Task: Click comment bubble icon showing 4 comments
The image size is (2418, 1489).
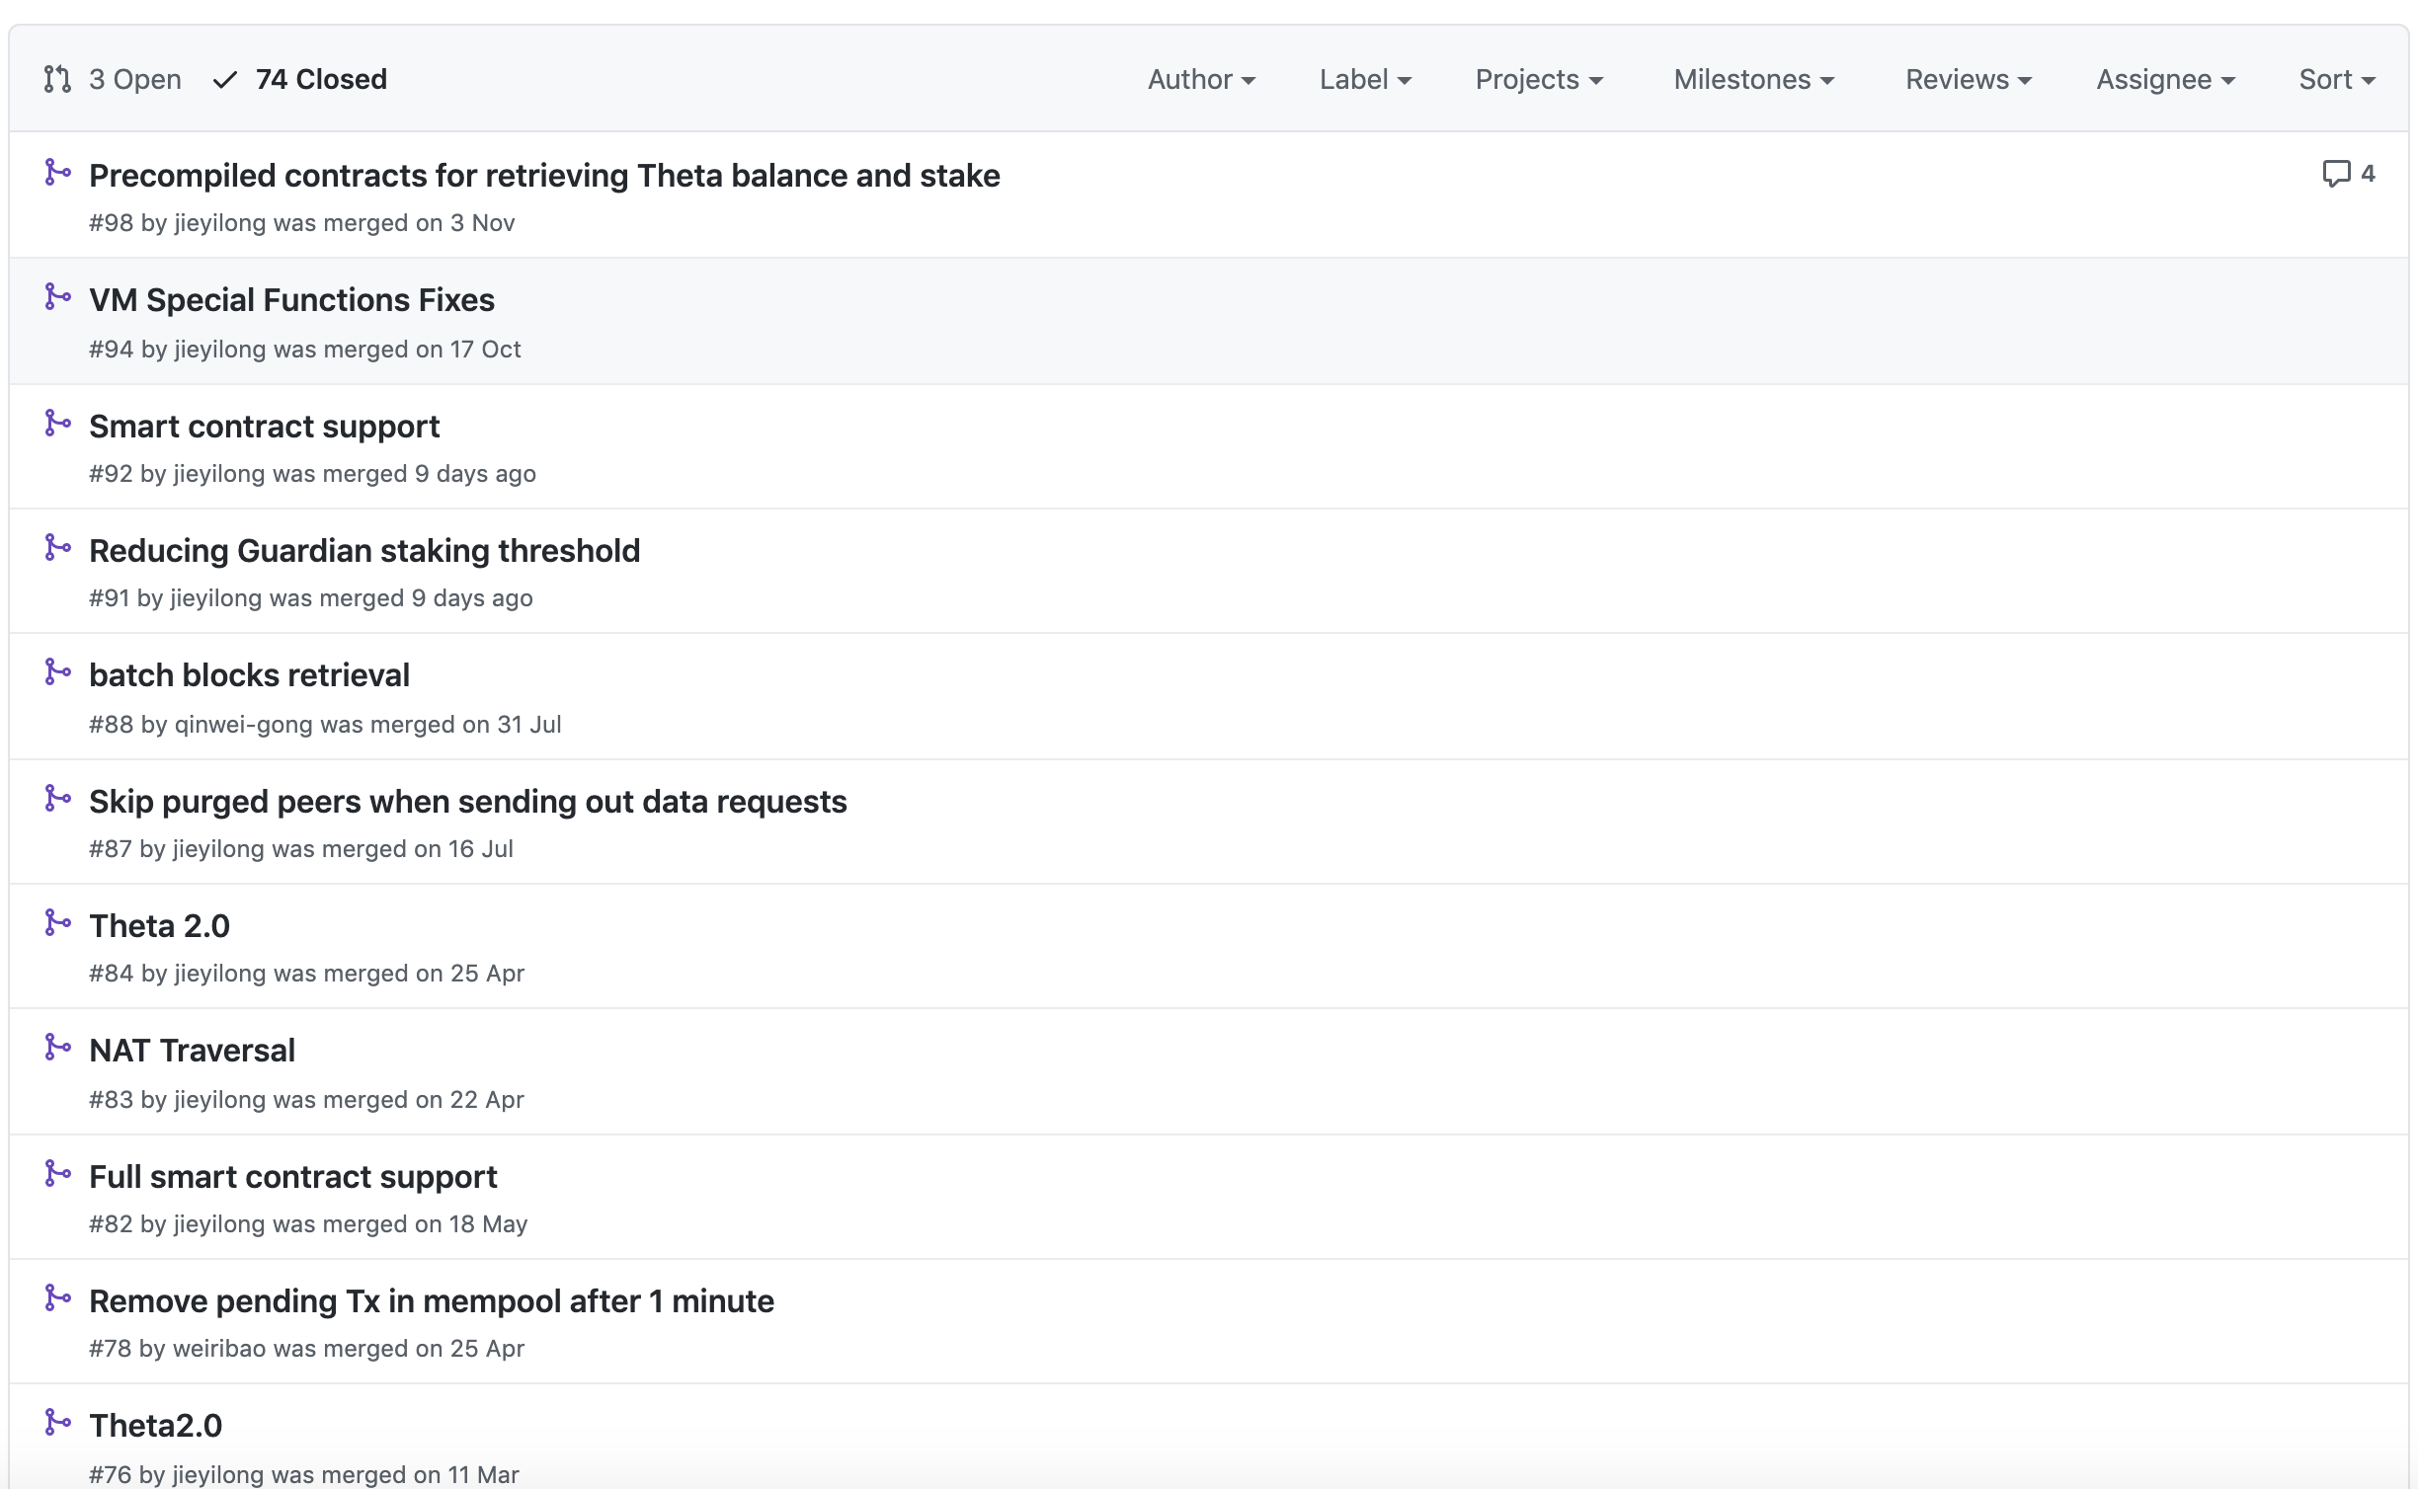Action: [2335, 174]
